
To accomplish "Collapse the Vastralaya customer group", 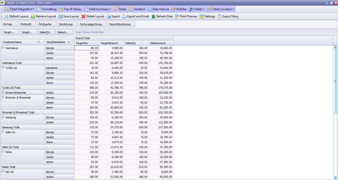I will [x=3, y=48].
